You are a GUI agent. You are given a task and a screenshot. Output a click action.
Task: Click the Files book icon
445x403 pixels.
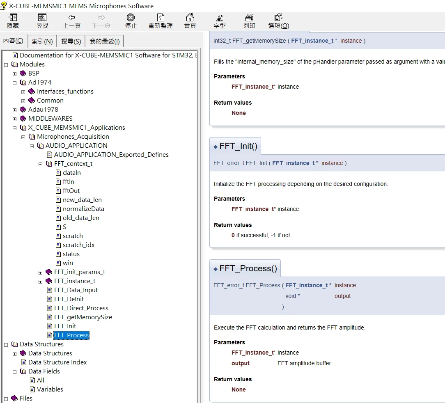pos(14,398)
